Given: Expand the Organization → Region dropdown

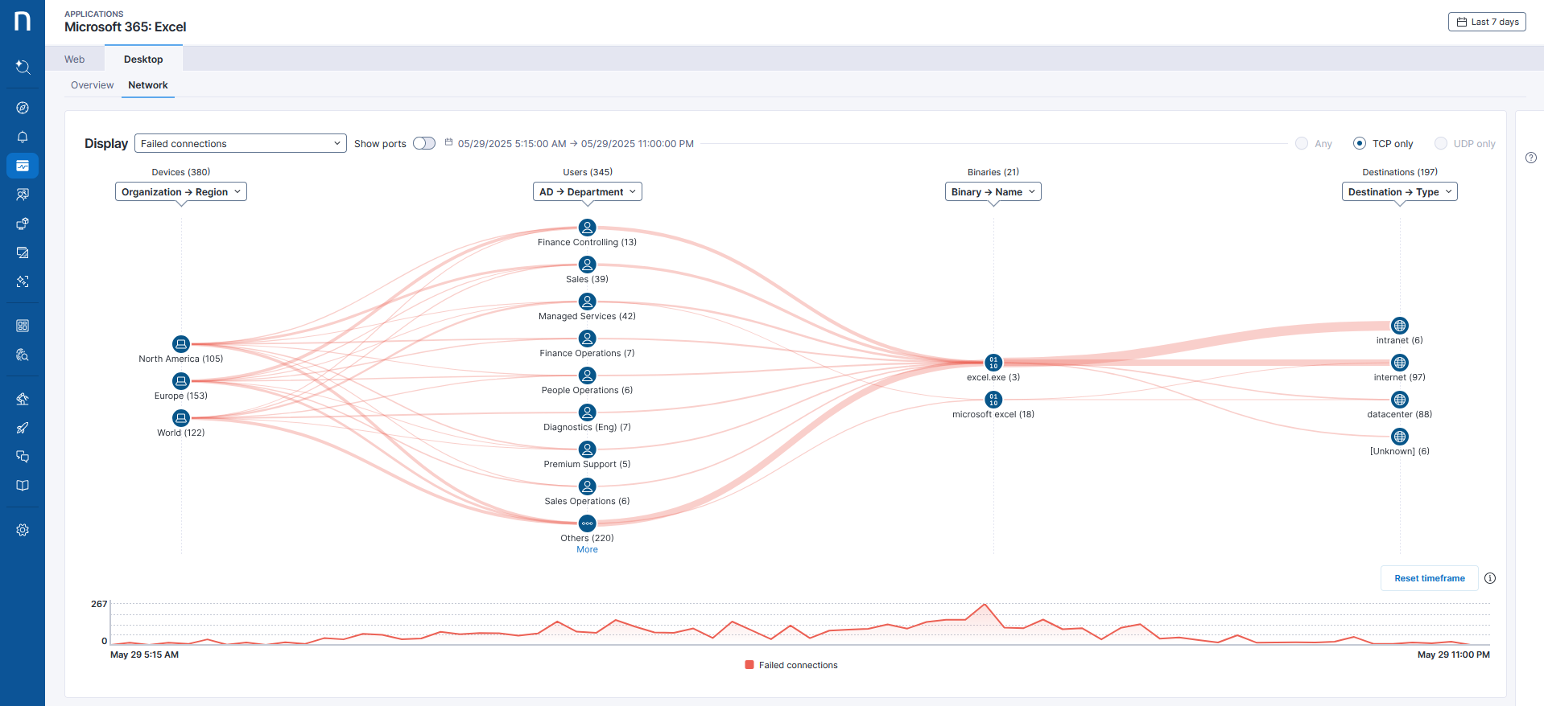Looking at the screenshot, I should tap(181, 192).
